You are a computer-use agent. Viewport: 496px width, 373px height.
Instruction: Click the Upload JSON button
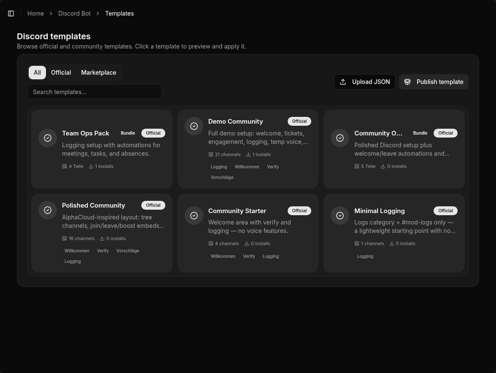[x=365, y=82]
